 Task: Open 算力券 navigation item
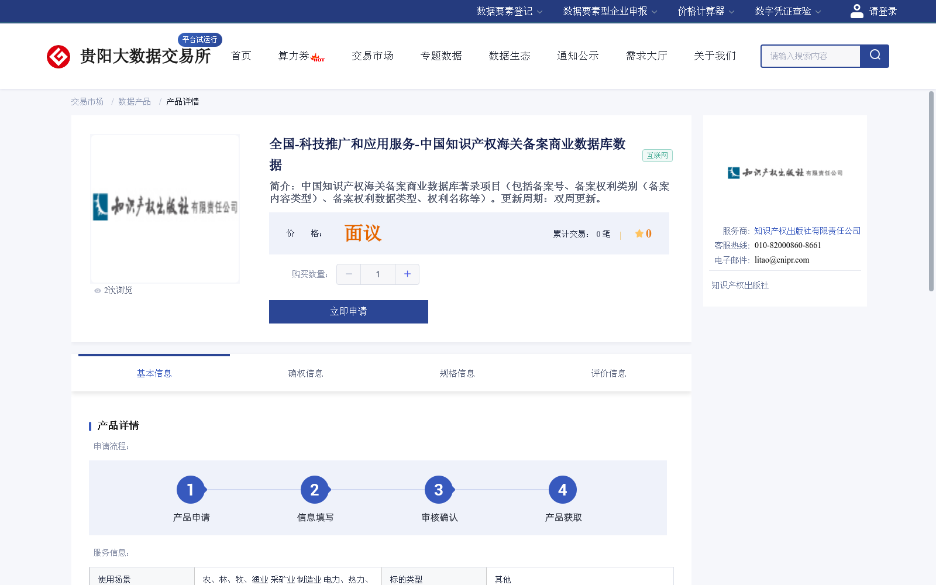point(294,56)
